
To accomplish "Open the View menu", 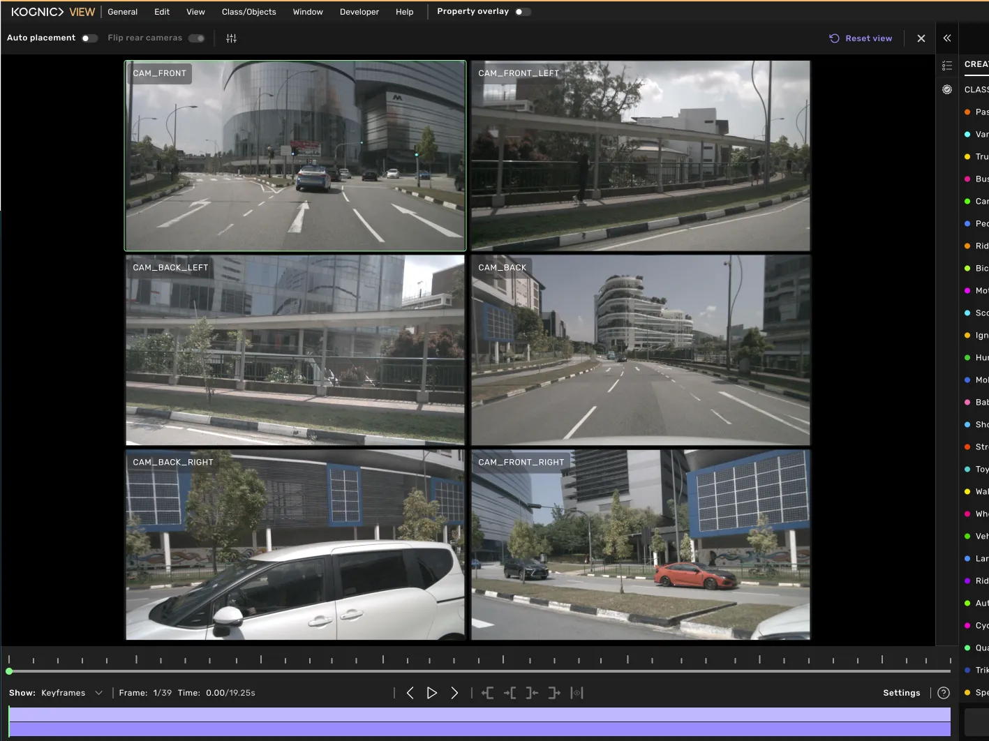I will 195,12.
